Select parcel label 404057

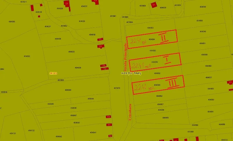click(209, 78)
